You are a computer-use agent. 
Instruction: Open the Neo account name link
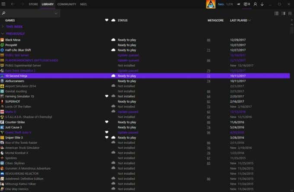221,4
